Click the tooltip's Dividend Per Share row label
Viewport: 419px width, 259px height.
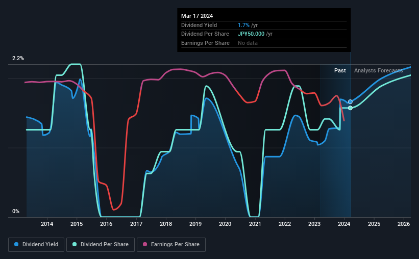click(205, 34)
